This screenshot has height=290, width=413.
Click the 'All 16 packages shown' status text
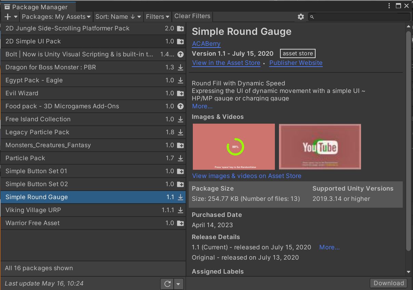coord(39,268)
